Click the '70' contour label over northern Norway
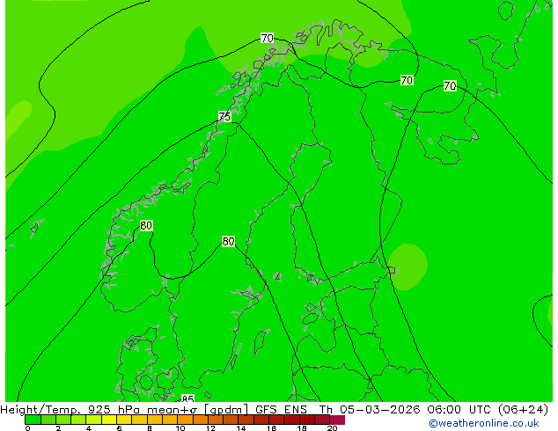 click(267, 38)
